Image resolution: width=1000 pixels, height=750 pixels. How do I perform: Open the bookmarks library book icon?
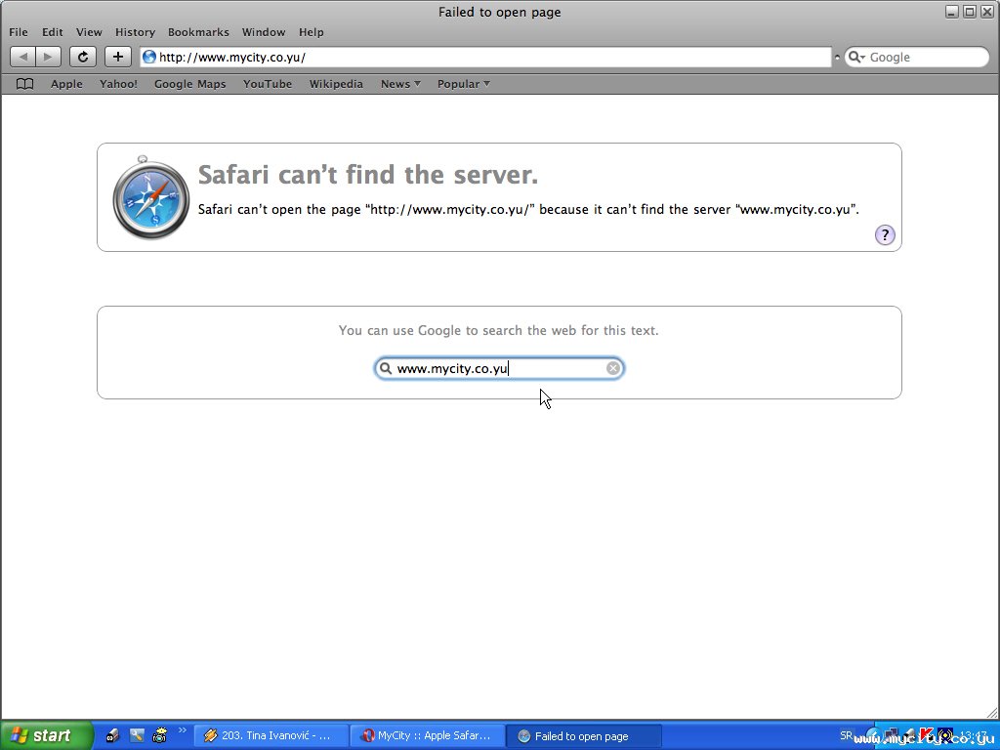pyautogui.click(x=24, y=84)
